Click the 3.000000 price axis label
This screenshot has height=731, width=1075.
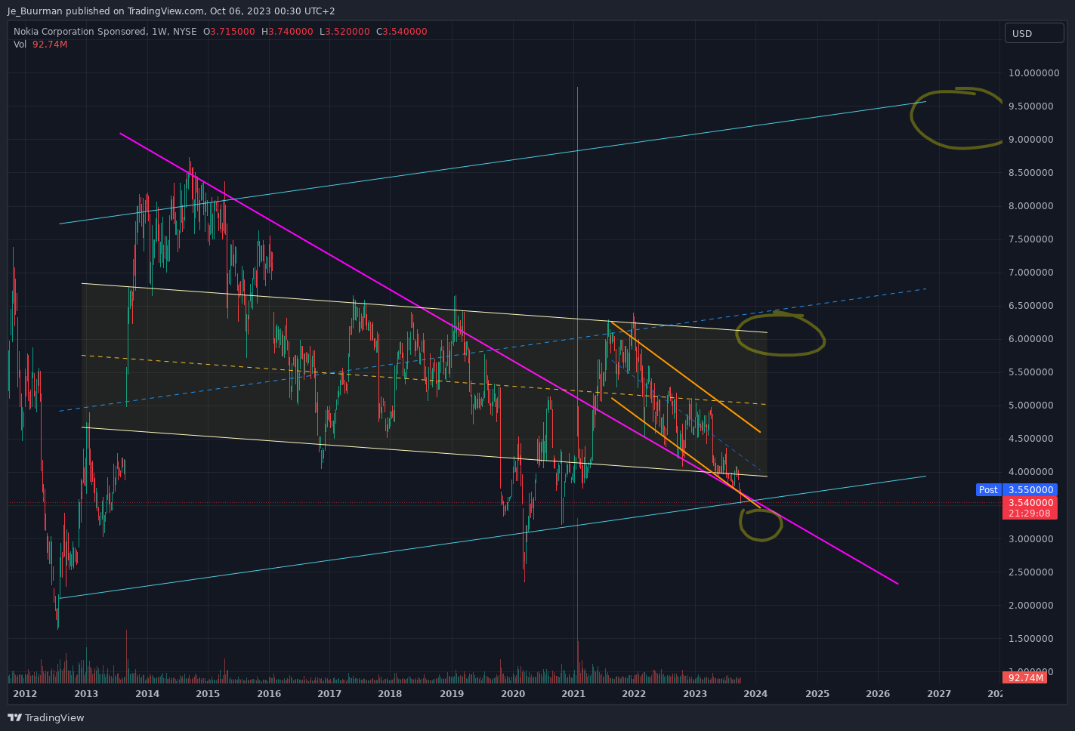[1030, 538]
